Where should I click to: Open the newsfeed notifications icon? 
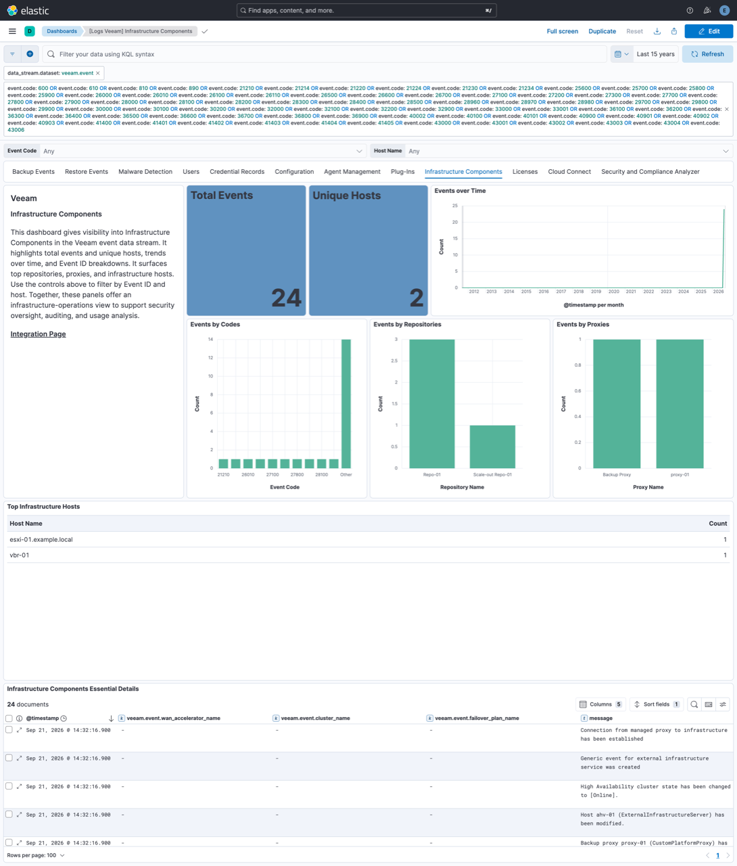(707, 11)
